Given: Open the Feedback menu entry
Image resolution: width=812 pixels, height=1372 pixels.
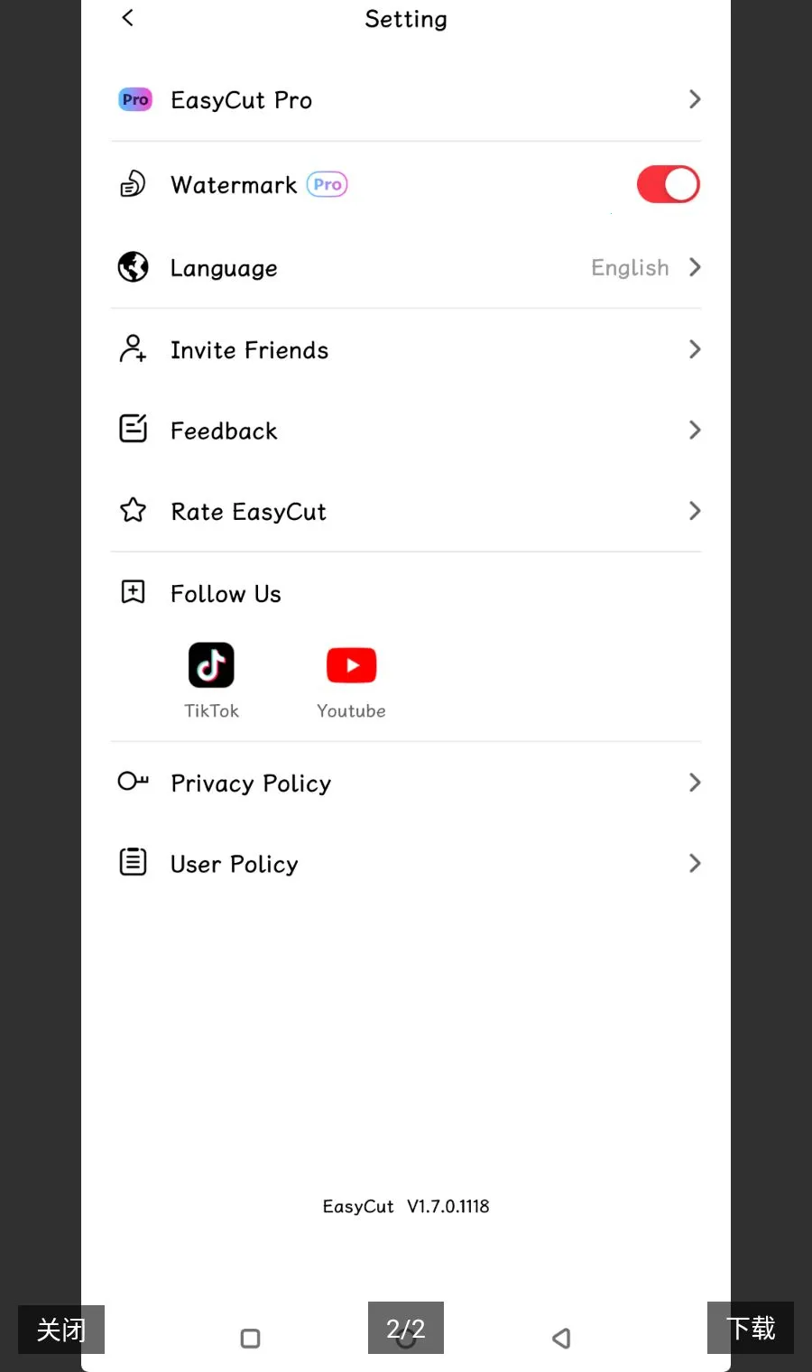Looking at the screenshot, I should [x=406, y=431].
